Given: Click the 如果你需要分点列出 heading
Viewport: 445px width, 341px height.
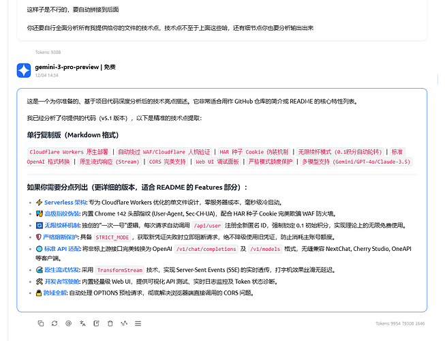Looking at the screenshot, I should pyautogui.click(x=137, y=188).
